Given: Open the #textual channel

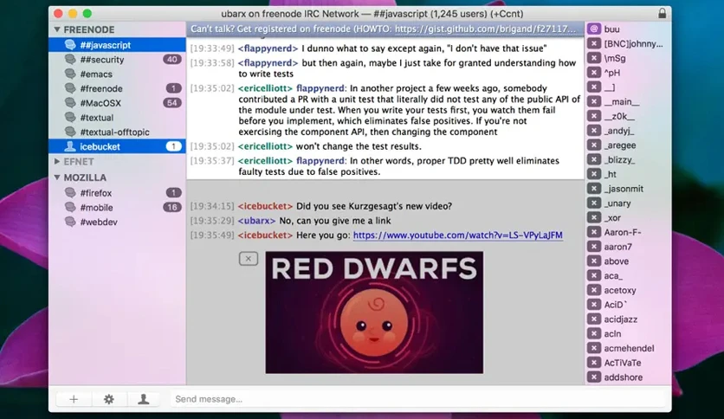Looking at the screenshot, I should (117, 117).
